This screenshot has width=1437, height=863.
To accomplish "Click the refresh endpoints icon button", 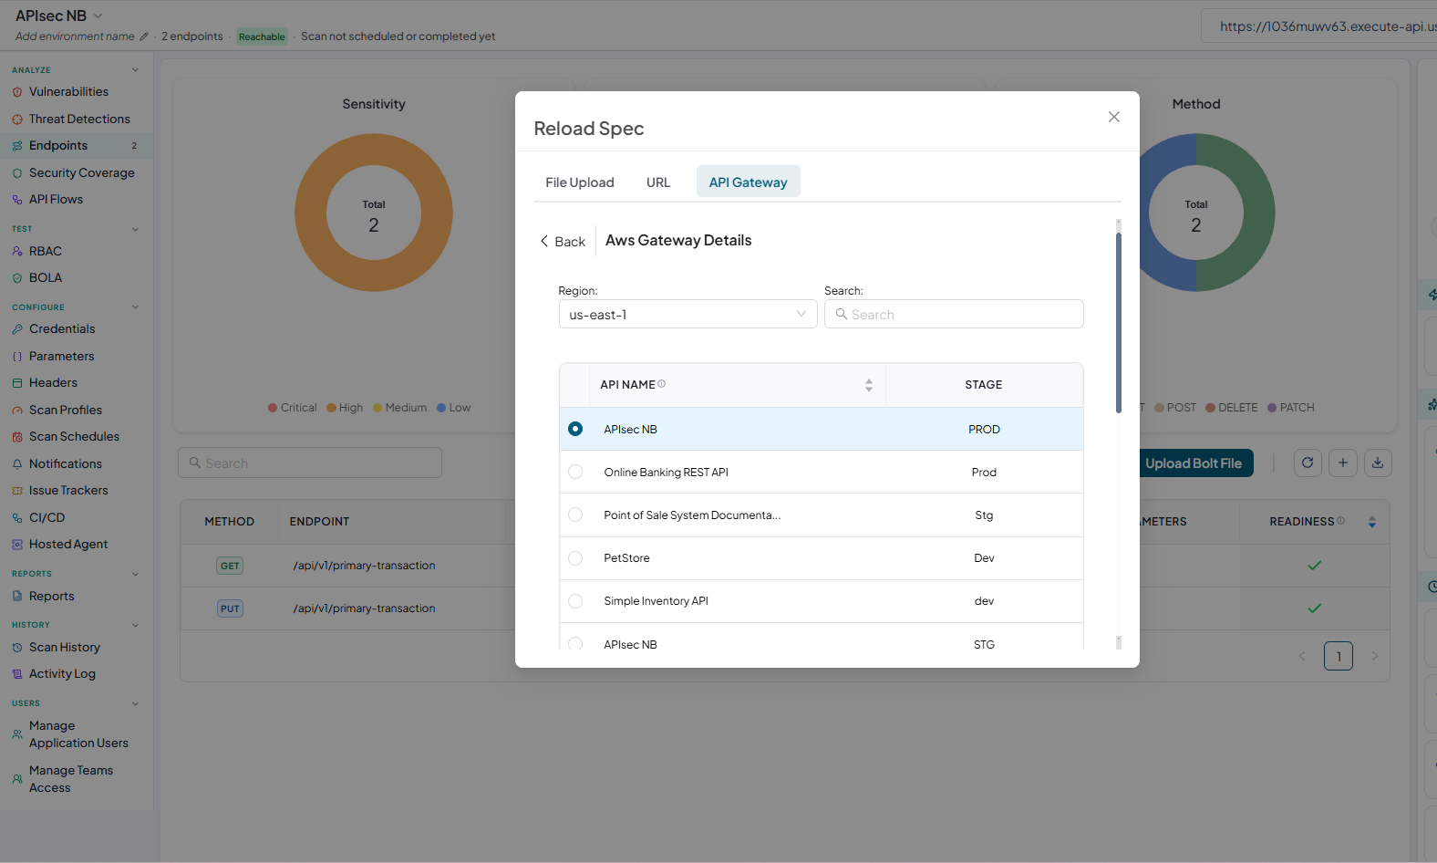I will tap(1308, 463).
